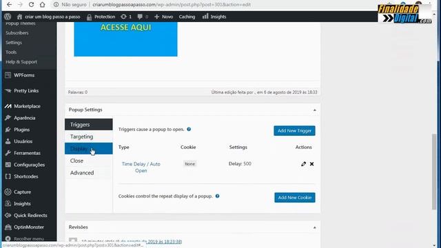Click the page vertical scrollbar thumb

coord(434,172)
